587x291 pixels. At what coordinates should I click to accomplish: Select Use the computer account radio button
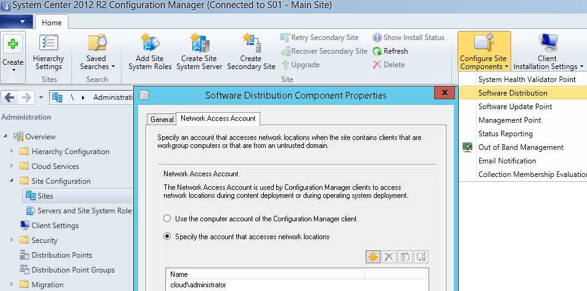[167, 218]
